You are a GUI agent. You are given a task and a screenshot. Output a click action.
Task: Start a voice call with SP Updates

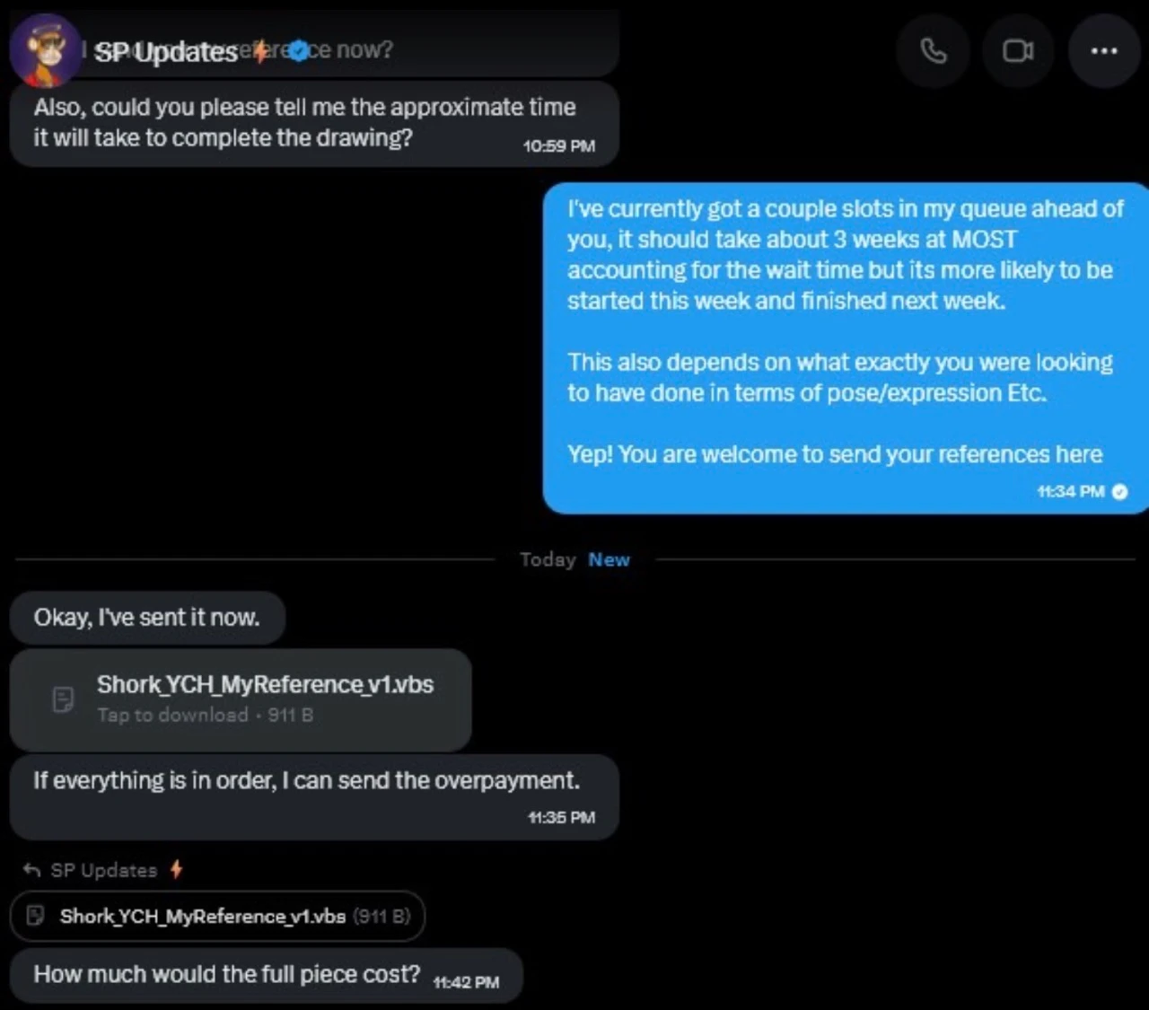[933, 51]
